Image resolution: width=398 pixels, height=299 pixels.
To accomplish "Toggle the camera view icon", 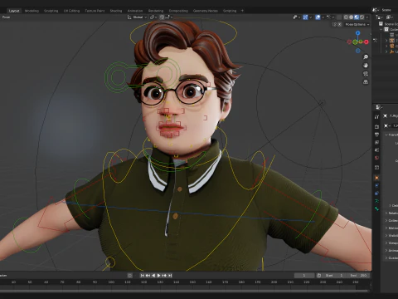I will click(366, 74).
